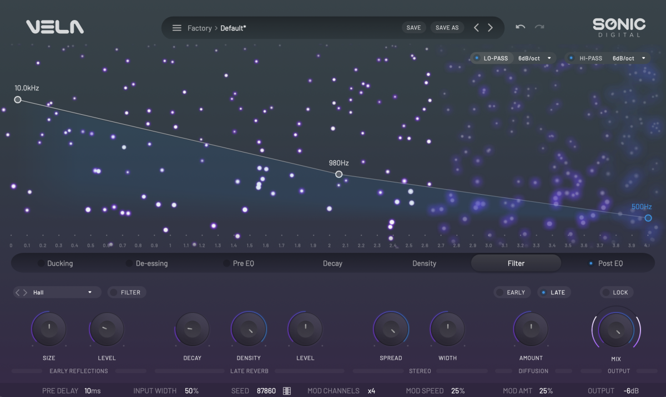
Task: Click the stereo WIDTH knob
Action: click(x=447, y=329)
